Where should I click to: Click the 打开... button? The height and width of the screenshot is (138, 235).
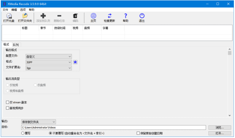(x=220, y=133)
